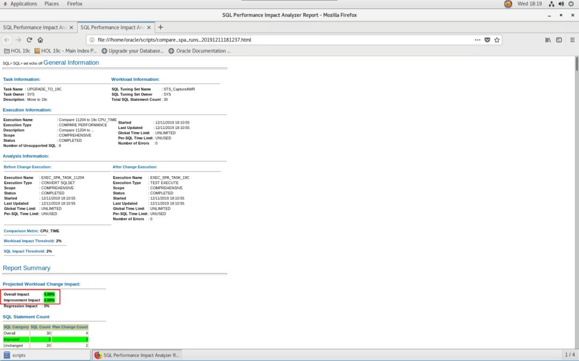
Task: Click the Plan Change Count column header
Action: pyautogui.click(x=70, y=327)
